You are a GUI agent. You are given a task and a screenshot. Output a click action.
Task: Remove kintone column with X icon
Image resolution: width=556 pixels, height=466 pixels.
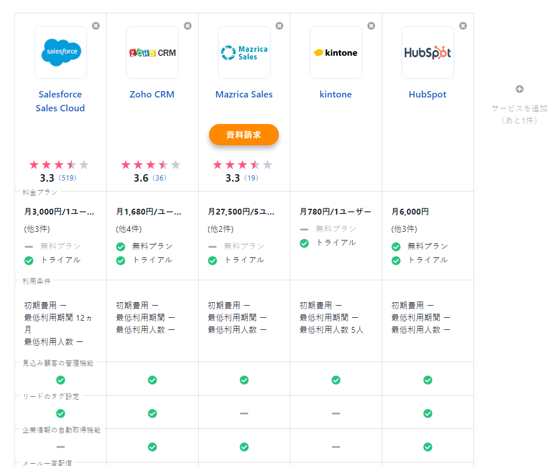371,26
